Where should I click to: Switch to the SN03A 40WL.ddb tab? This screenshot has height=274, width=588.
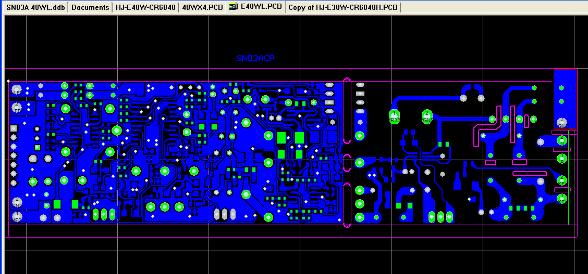(35, 7)
